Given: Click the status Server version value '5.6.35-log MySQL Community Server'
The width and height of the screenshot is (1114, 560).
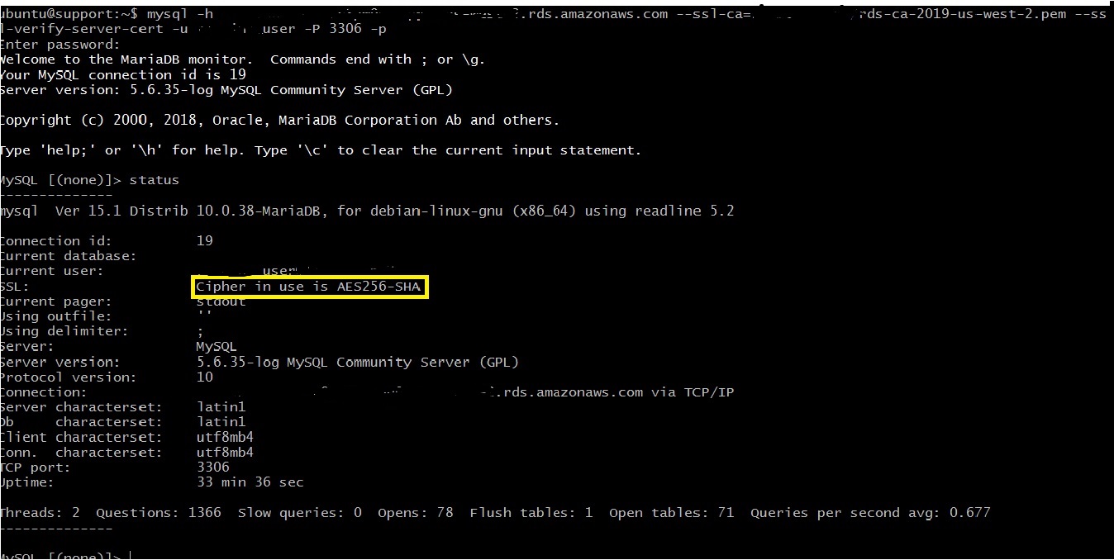Looking at the screenshot, I should click(x=357, y=362).
